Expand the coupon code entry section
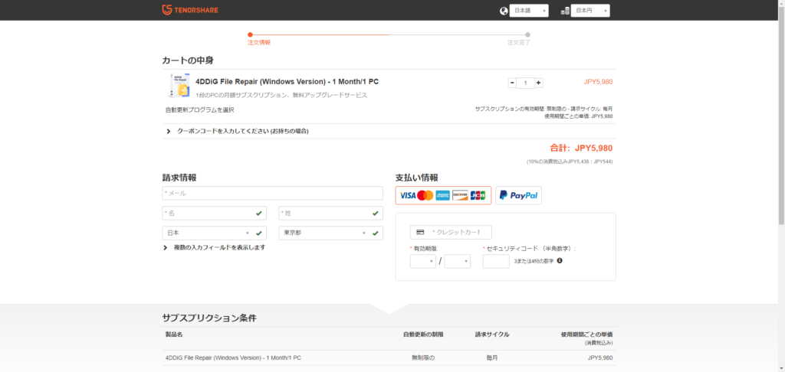Screen dimensions: 785x372 [x=238, y=131]
